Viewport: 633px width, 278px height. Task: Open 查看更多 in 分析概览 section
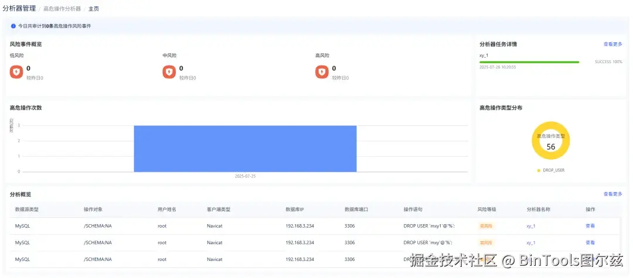click(x=613, y=194)
